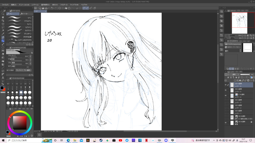255x143 pixels.
Task: Open the layer blend mode 通常 dropdown
Action: tap(235, 74)
